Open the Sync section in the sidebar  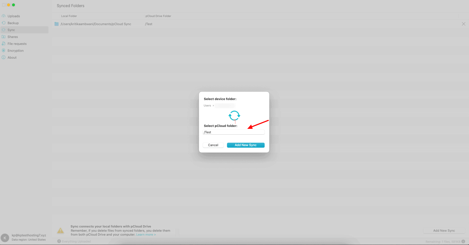(11, 30)
